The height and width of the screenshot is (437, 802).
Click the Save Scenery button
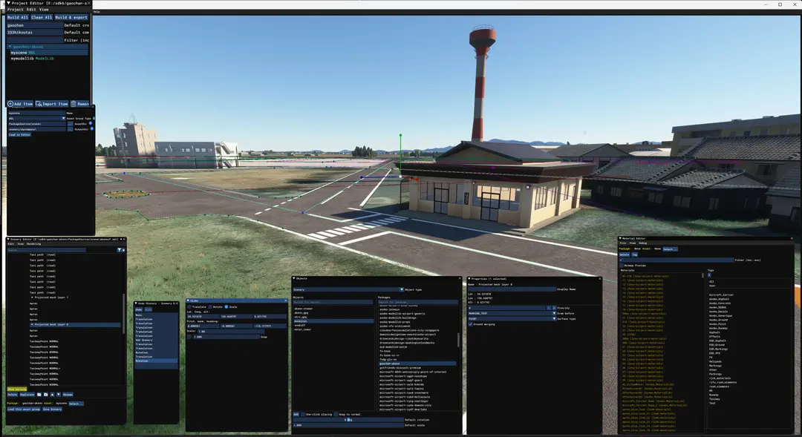pyautogui.click(x=52, y=410)
